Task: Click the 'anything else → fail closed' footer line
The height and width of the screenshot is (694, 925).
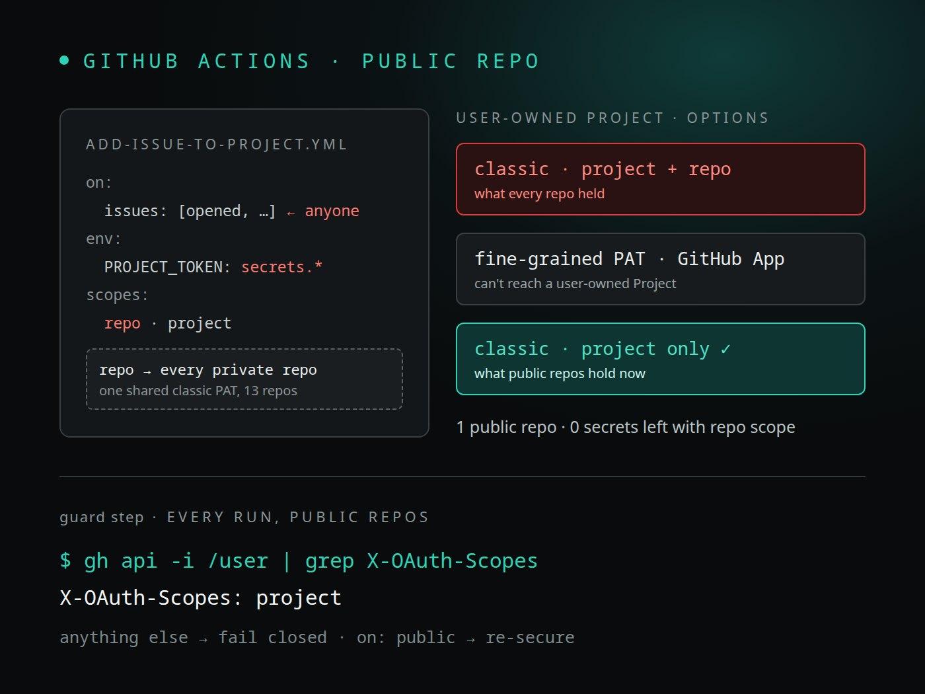Action: point(317,638)
